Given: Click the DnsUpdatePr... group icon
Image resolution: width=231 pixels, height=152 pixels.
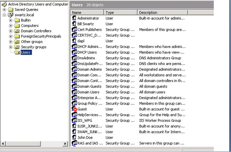Looking at the screenshot, I should pos(74,64).
